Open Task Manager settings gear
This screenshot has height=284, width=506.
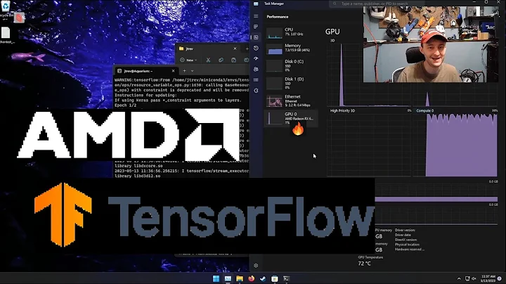point(256,266)
